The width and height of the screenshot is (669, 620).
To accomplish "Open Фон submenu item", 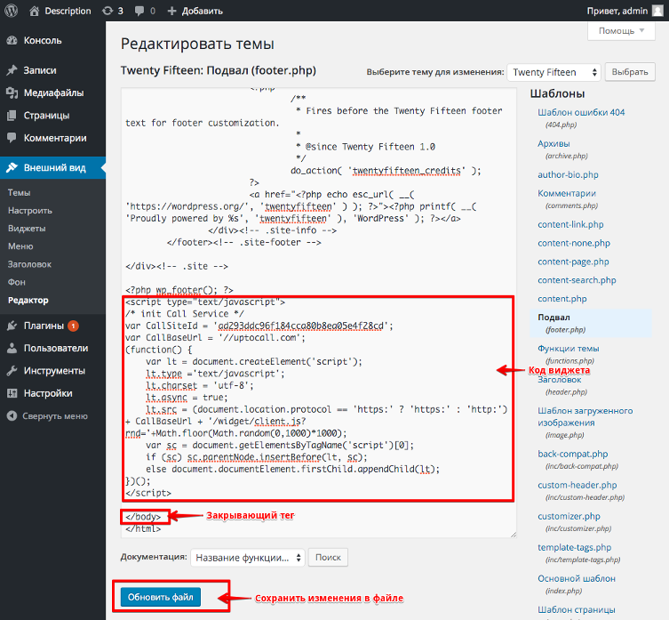I will [17, 283].
